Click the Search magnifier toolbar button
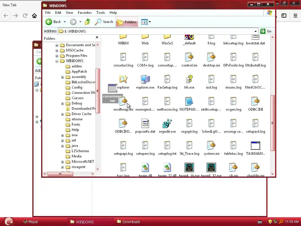Screen dimensions: 301x226 point(104,22)
